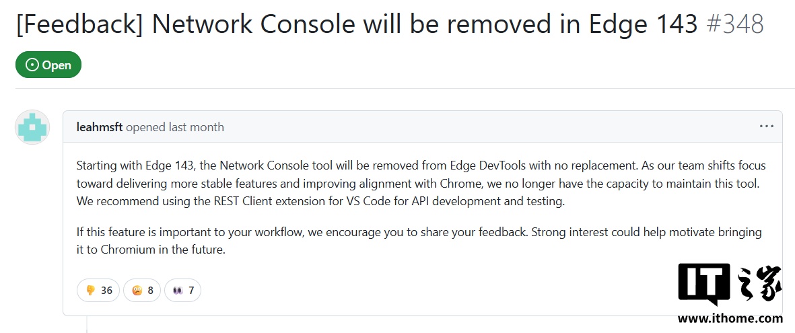
Task: Click the green Open status badge
Action: point(48,65)
